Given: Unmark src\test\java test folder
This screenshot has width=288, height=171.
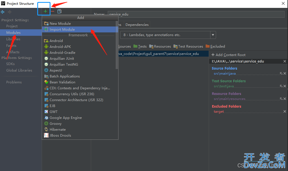Looking at the screenshot, I should 285,86.
